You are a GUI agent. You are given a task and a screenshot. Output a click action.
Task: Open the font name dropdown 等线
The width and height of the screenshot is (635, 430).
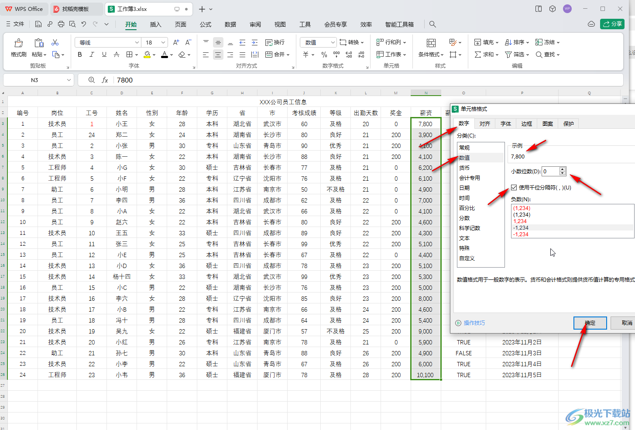(137, 42)
